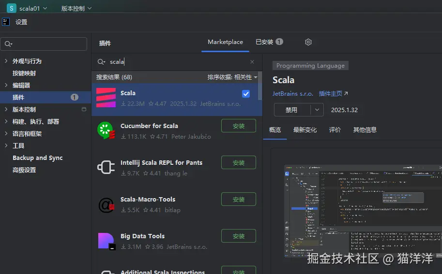Viewport: 442px width, 274px height.
Task: Click the 禁用 button
Action: pos(291,110)
